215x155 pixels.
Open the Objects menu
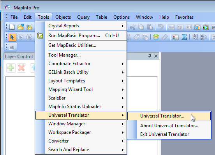coord(63,17)
